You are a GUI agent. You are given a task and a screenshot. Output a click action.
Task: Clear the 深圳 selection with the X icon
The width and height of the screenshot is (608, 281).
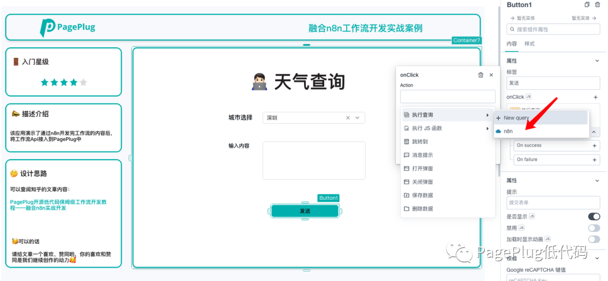[x=348, y=117]
